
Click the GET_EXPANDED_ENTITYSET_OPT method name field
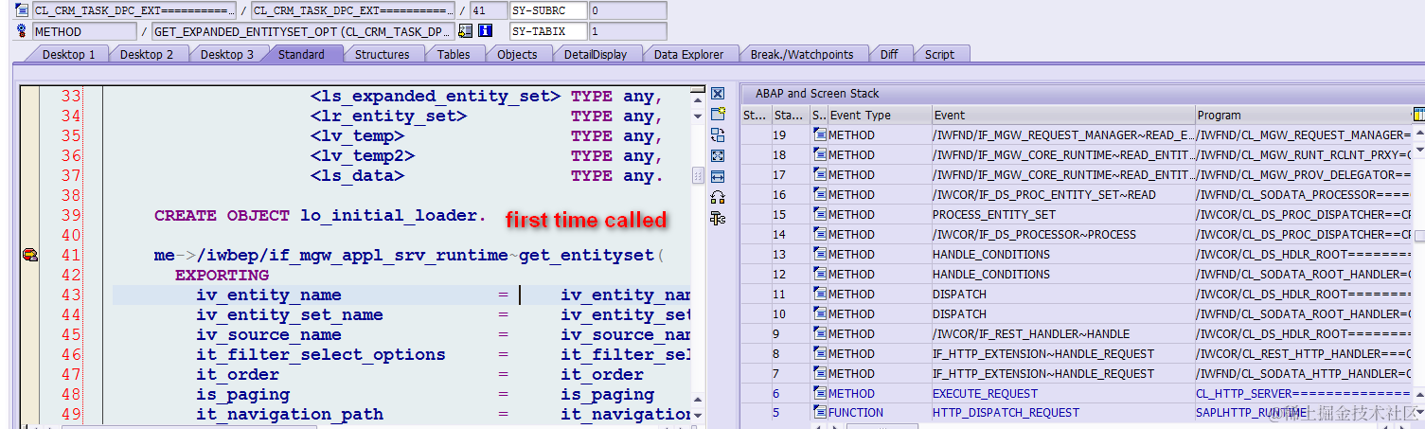click(303, 30)
